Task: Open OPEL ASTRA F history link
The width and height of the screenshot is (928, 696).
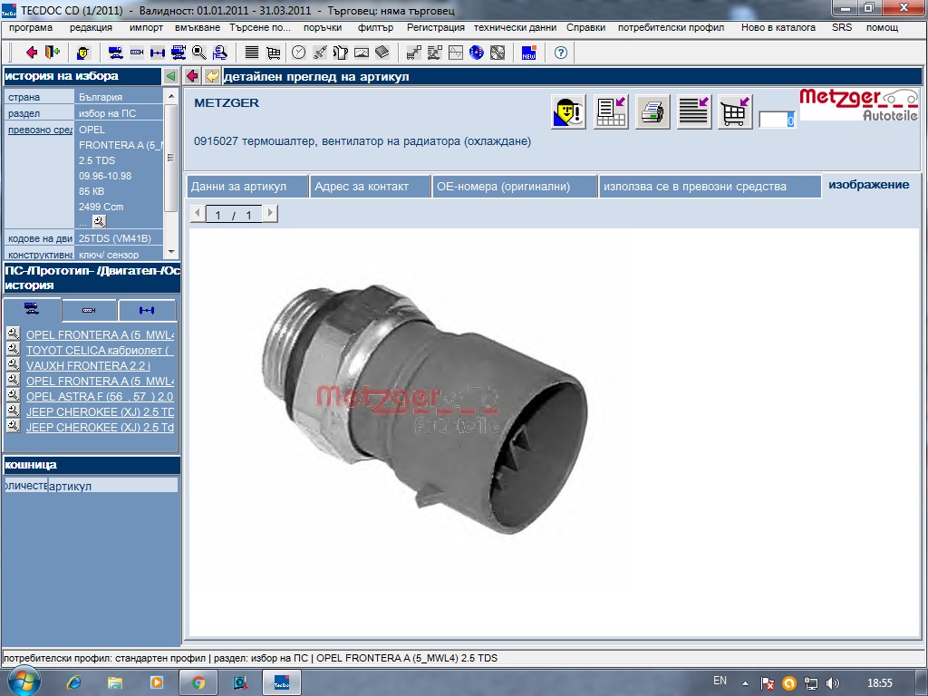Action: (100, 397)
